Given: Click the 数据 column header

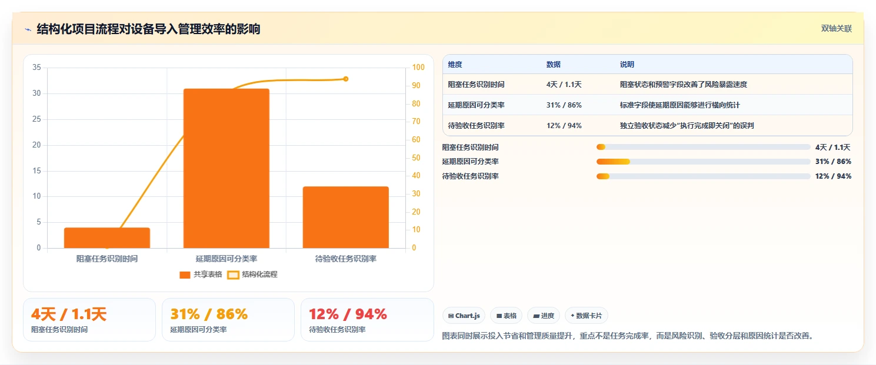Looking at the screenshot, I should [x=554, y=65].
